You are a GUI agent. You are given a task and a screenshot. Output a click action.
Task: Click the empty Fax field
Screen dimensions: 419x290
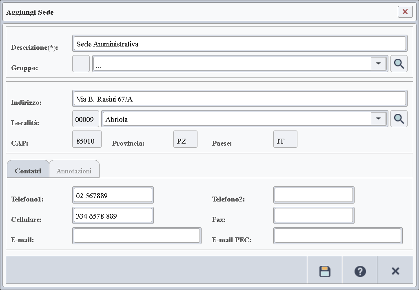[313, 216]
